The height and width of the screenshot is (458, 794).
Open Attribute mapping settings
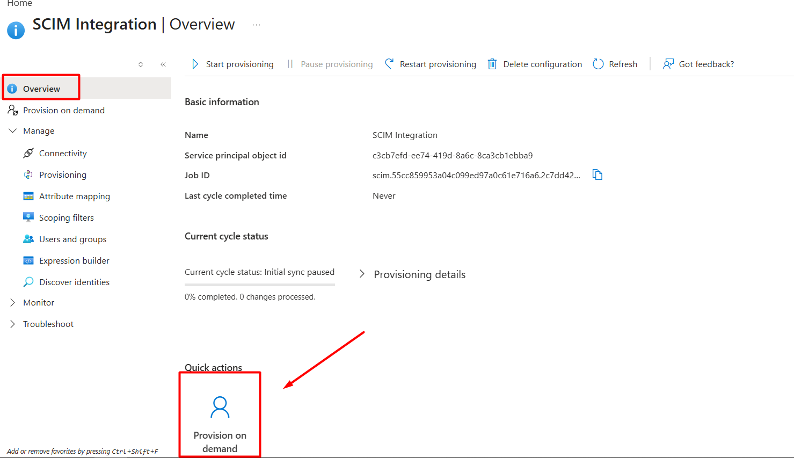click(75, 196)
